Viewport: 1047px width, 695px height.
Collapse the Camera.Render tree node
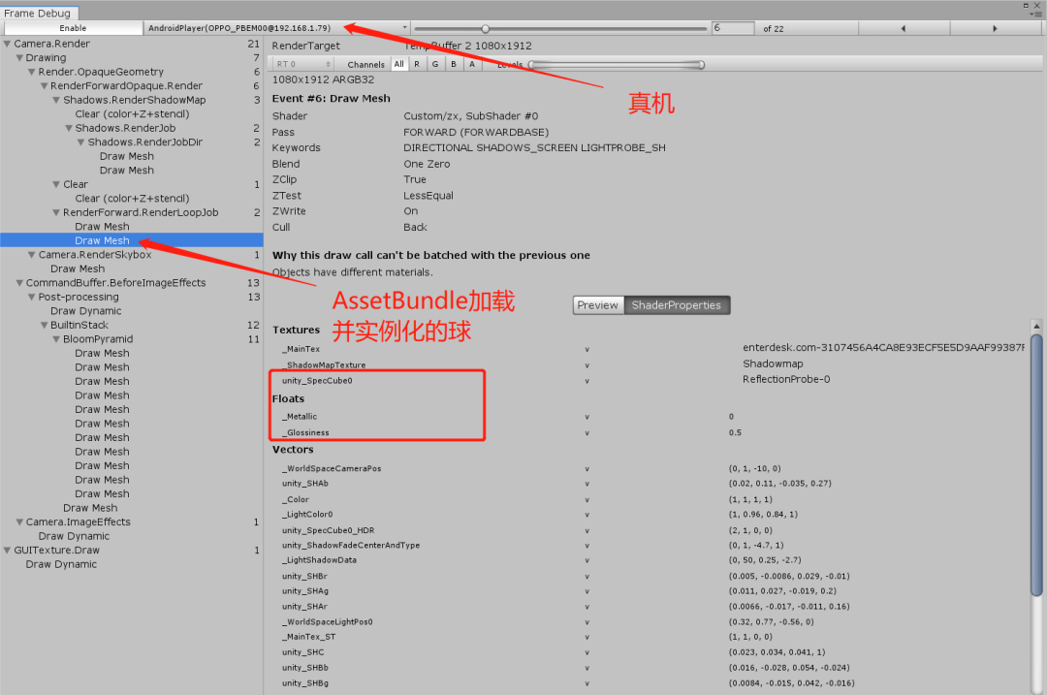(8, 44)
